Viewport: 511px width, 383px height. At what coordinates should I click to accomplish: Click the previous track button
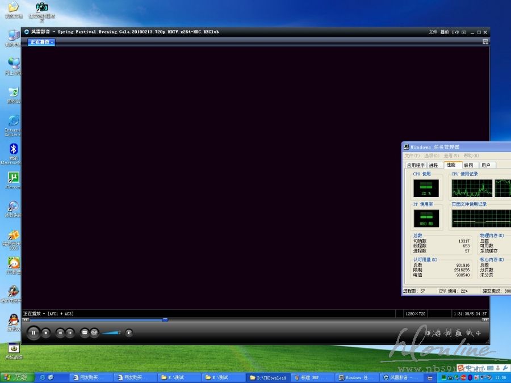tap(60, 333)
